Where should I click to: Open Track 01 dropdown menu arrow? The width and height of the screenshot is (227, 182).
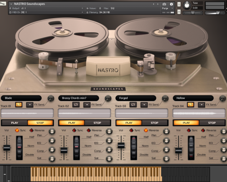(30, 105)
